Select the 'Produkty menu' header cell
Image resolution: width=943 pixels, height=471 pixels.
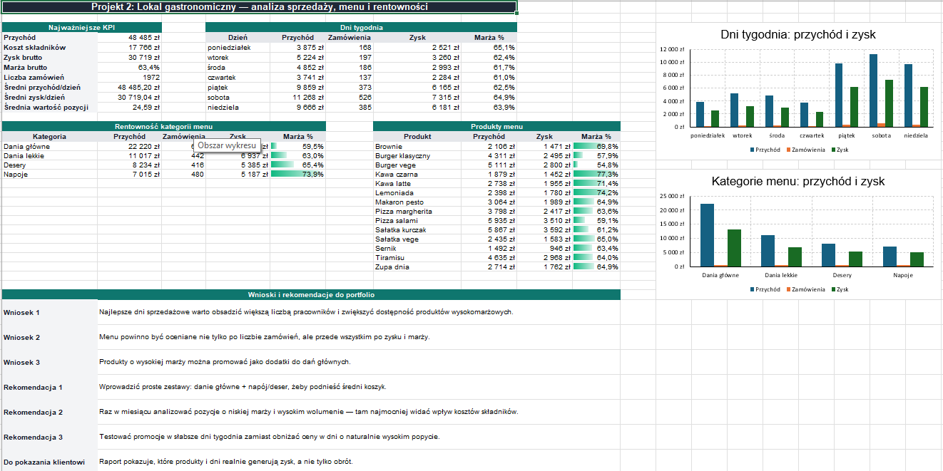point(496,126)
